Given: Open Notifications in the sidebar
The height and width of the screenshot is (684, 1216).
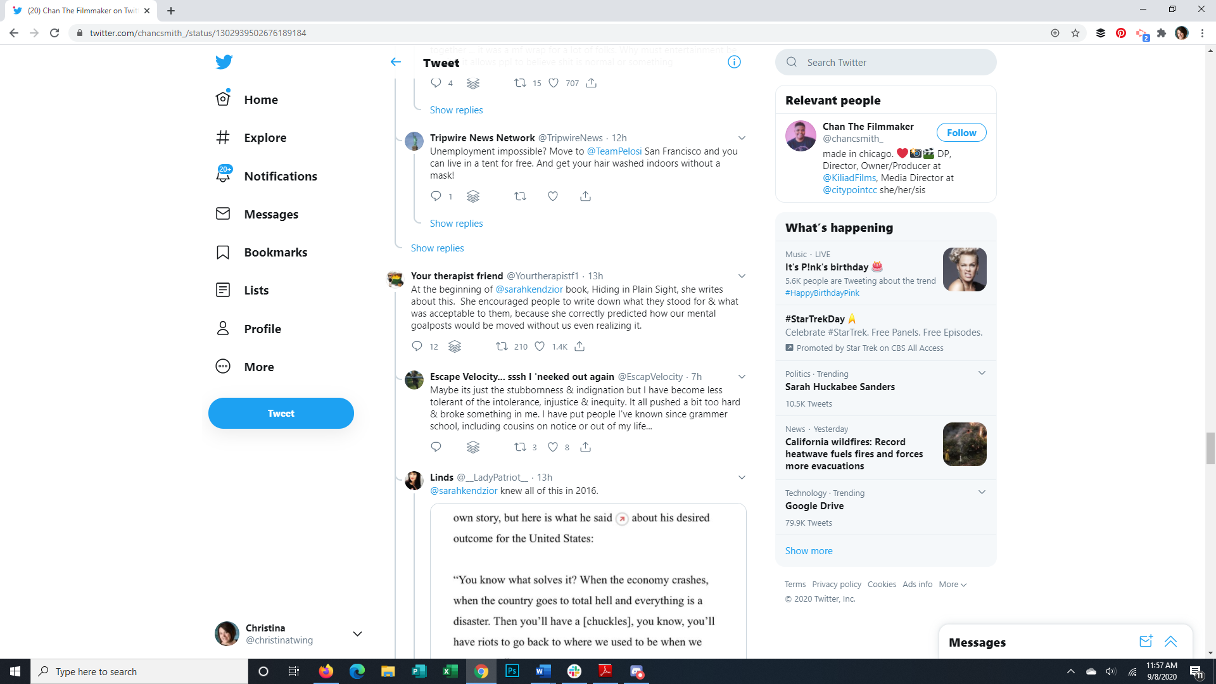Looking at the screenshot, I should click(280, 176).
